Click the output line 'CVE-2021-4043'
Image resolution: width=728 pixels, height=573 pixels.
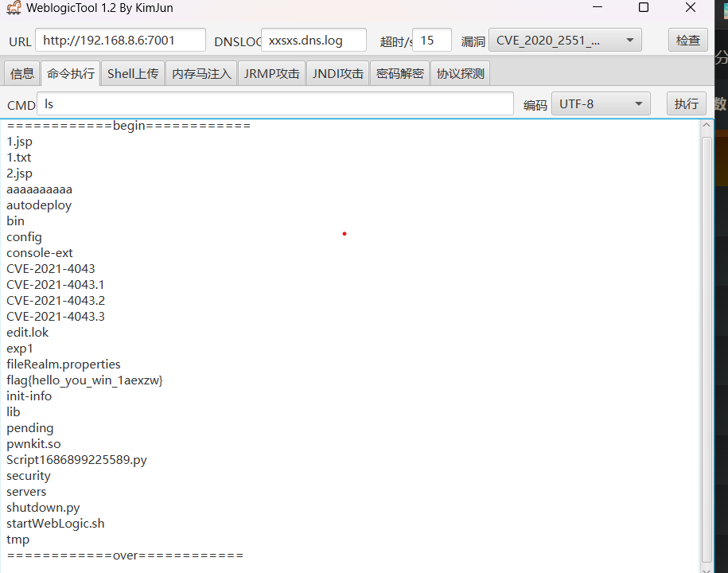coord(51,269)
